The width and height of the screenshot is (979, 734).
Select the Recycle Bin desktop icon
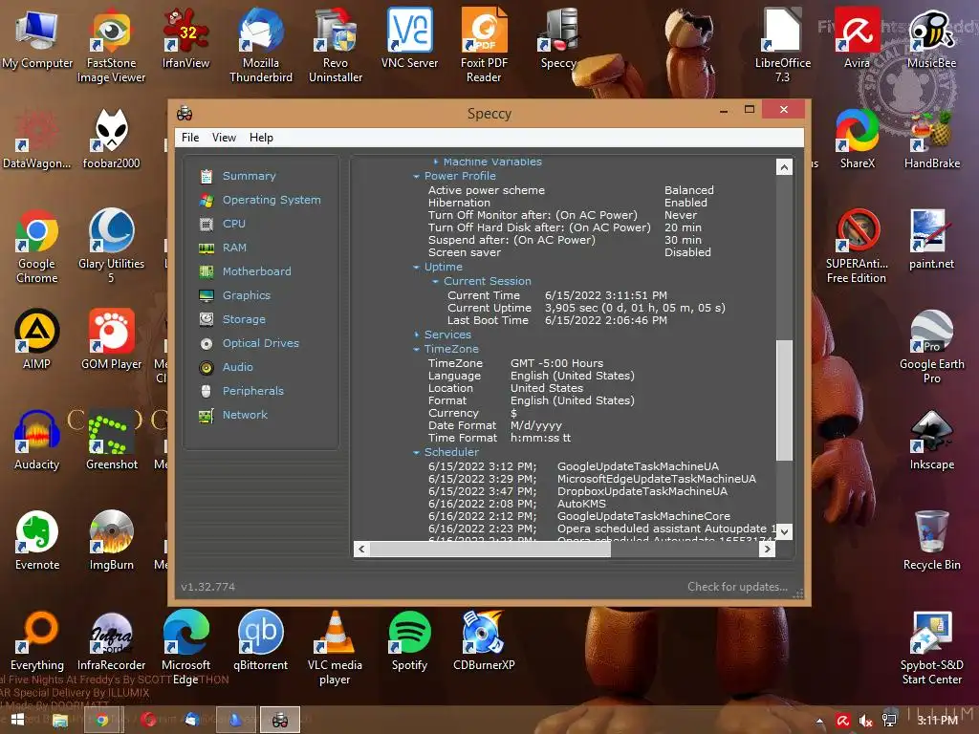(931, 541)
